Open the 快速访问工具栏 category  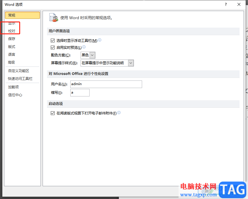click(20, 79)
